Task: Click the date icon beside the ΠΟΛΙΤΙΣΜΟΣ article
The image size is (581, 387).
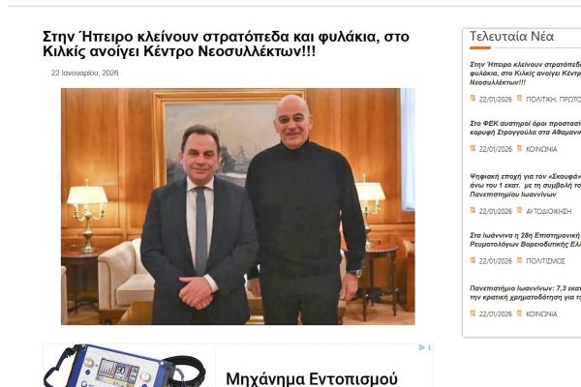Action: [473, 260]
